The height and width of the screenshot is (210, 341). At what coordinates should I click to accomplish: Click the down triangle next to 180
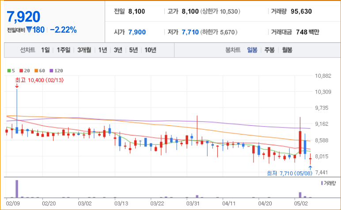(29, 30)
